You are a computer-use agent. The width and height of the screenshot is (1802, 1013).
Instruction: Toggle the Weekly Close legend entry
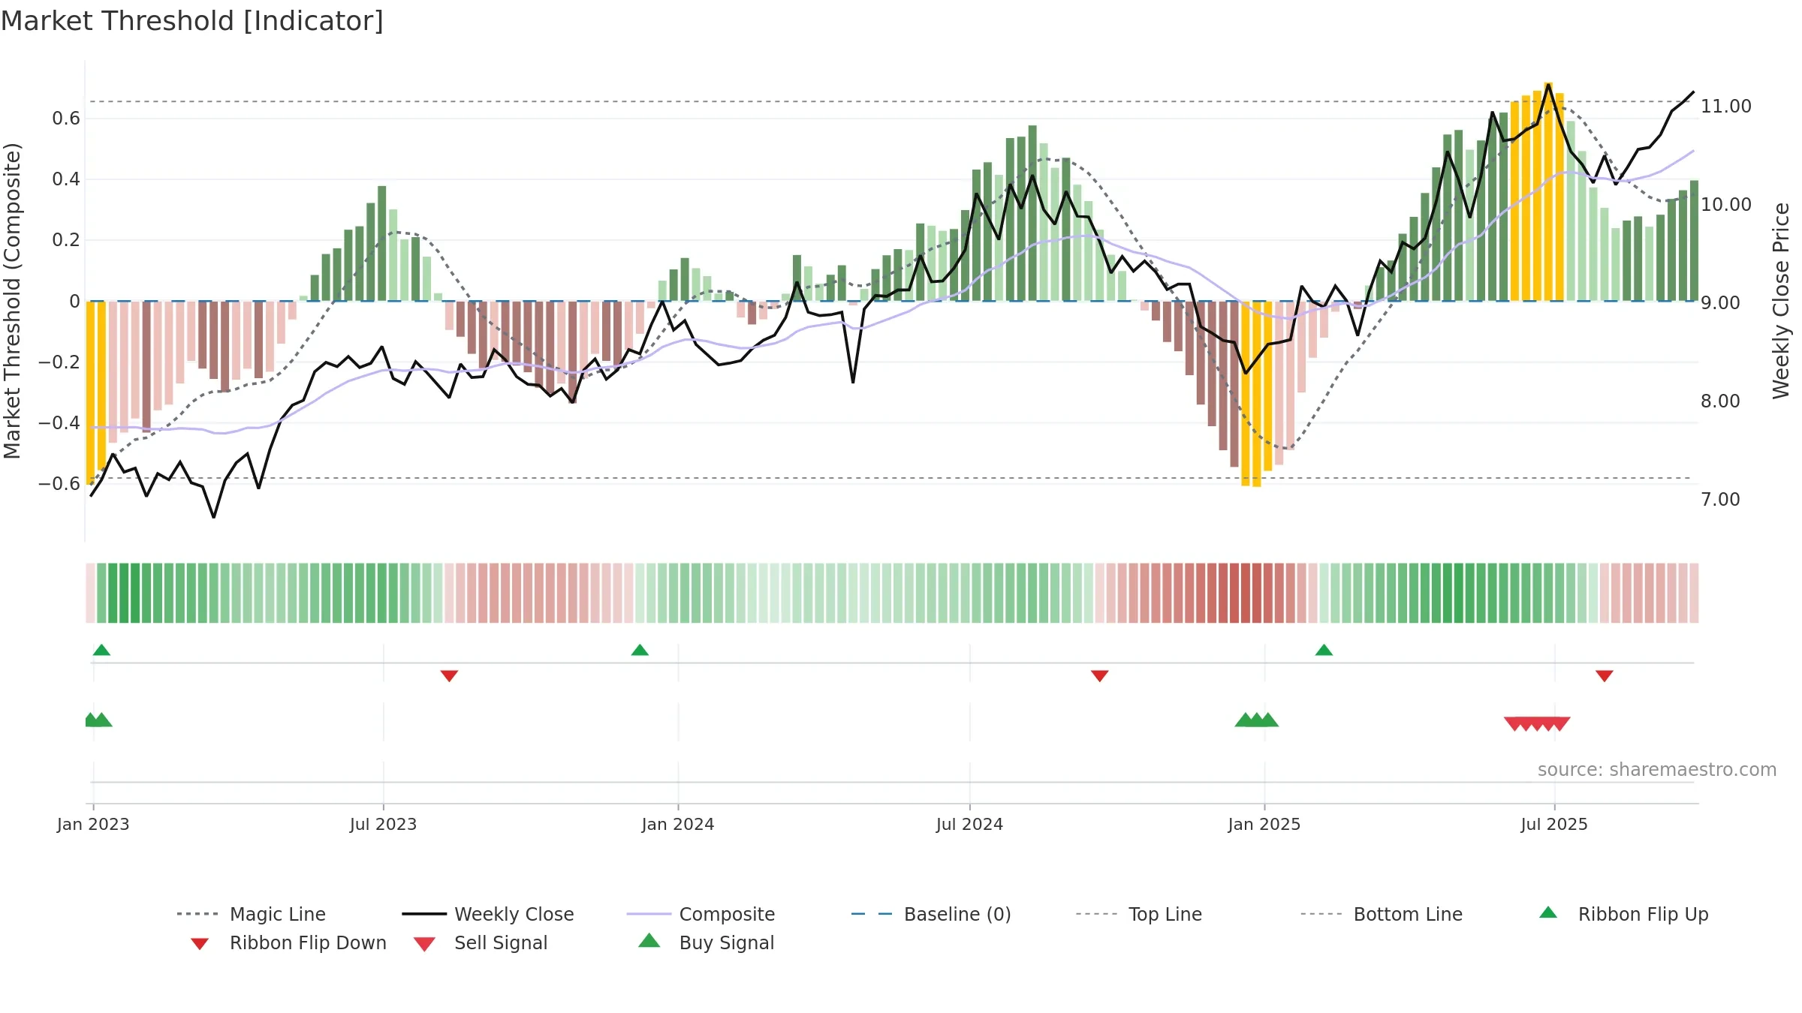click(487, 914)
